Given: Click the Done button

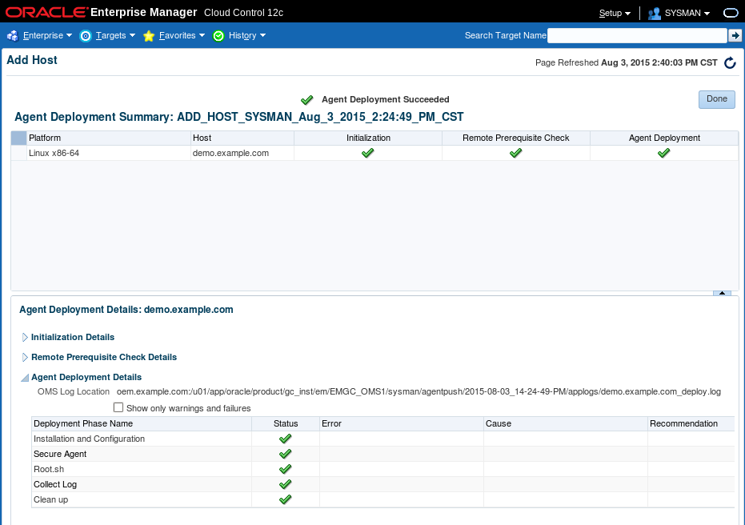Looking at the screenshot, I should [x=716, y=98].
